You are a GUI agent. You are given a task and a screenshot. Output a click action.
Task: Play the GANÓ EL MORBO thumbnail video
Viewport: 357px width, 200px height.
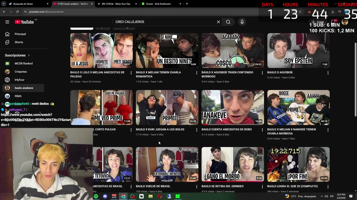tap(233, 164)
